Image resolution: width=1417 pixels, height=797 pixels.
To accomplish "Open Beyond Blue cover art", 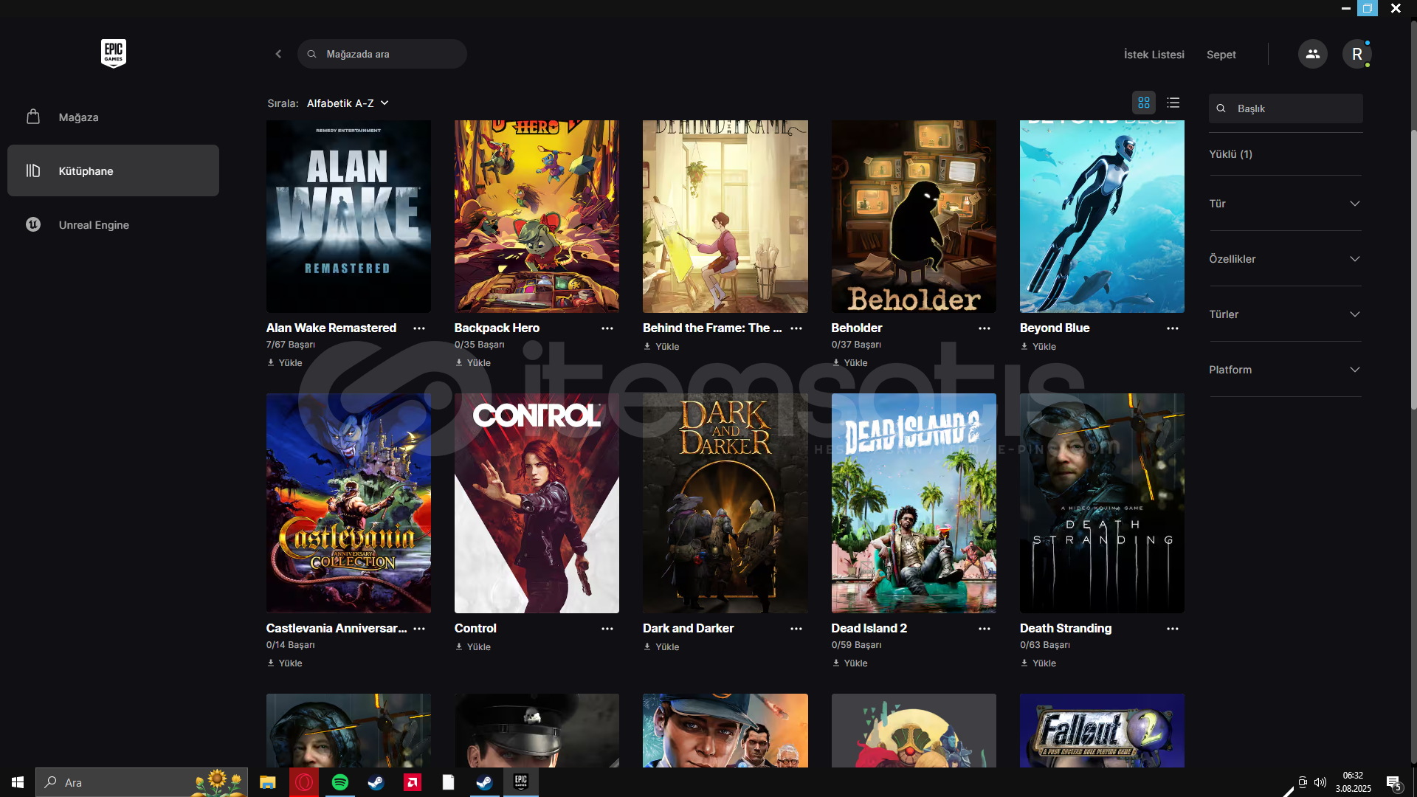I will tap(1102, 216).
